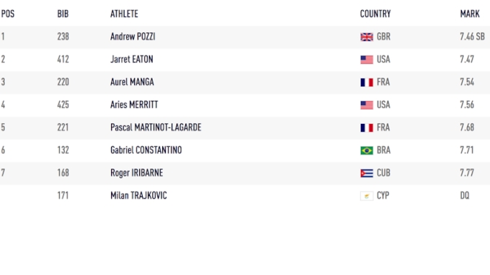The image size is (490, 275).
Task: Select the 7.46 SB mark cell
Action: [x=472, y=37]
